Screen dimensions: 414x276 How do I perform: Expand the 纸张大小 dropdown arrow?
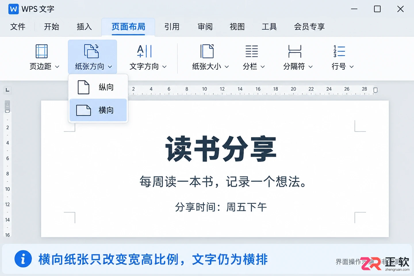tap(227, 67)
